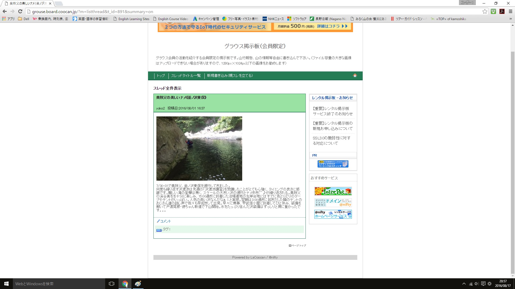Screen dimensions: 515x289
Task: Click SSL3.0の脆弱性に対する対応について link
Action: [x=332, y=140]
